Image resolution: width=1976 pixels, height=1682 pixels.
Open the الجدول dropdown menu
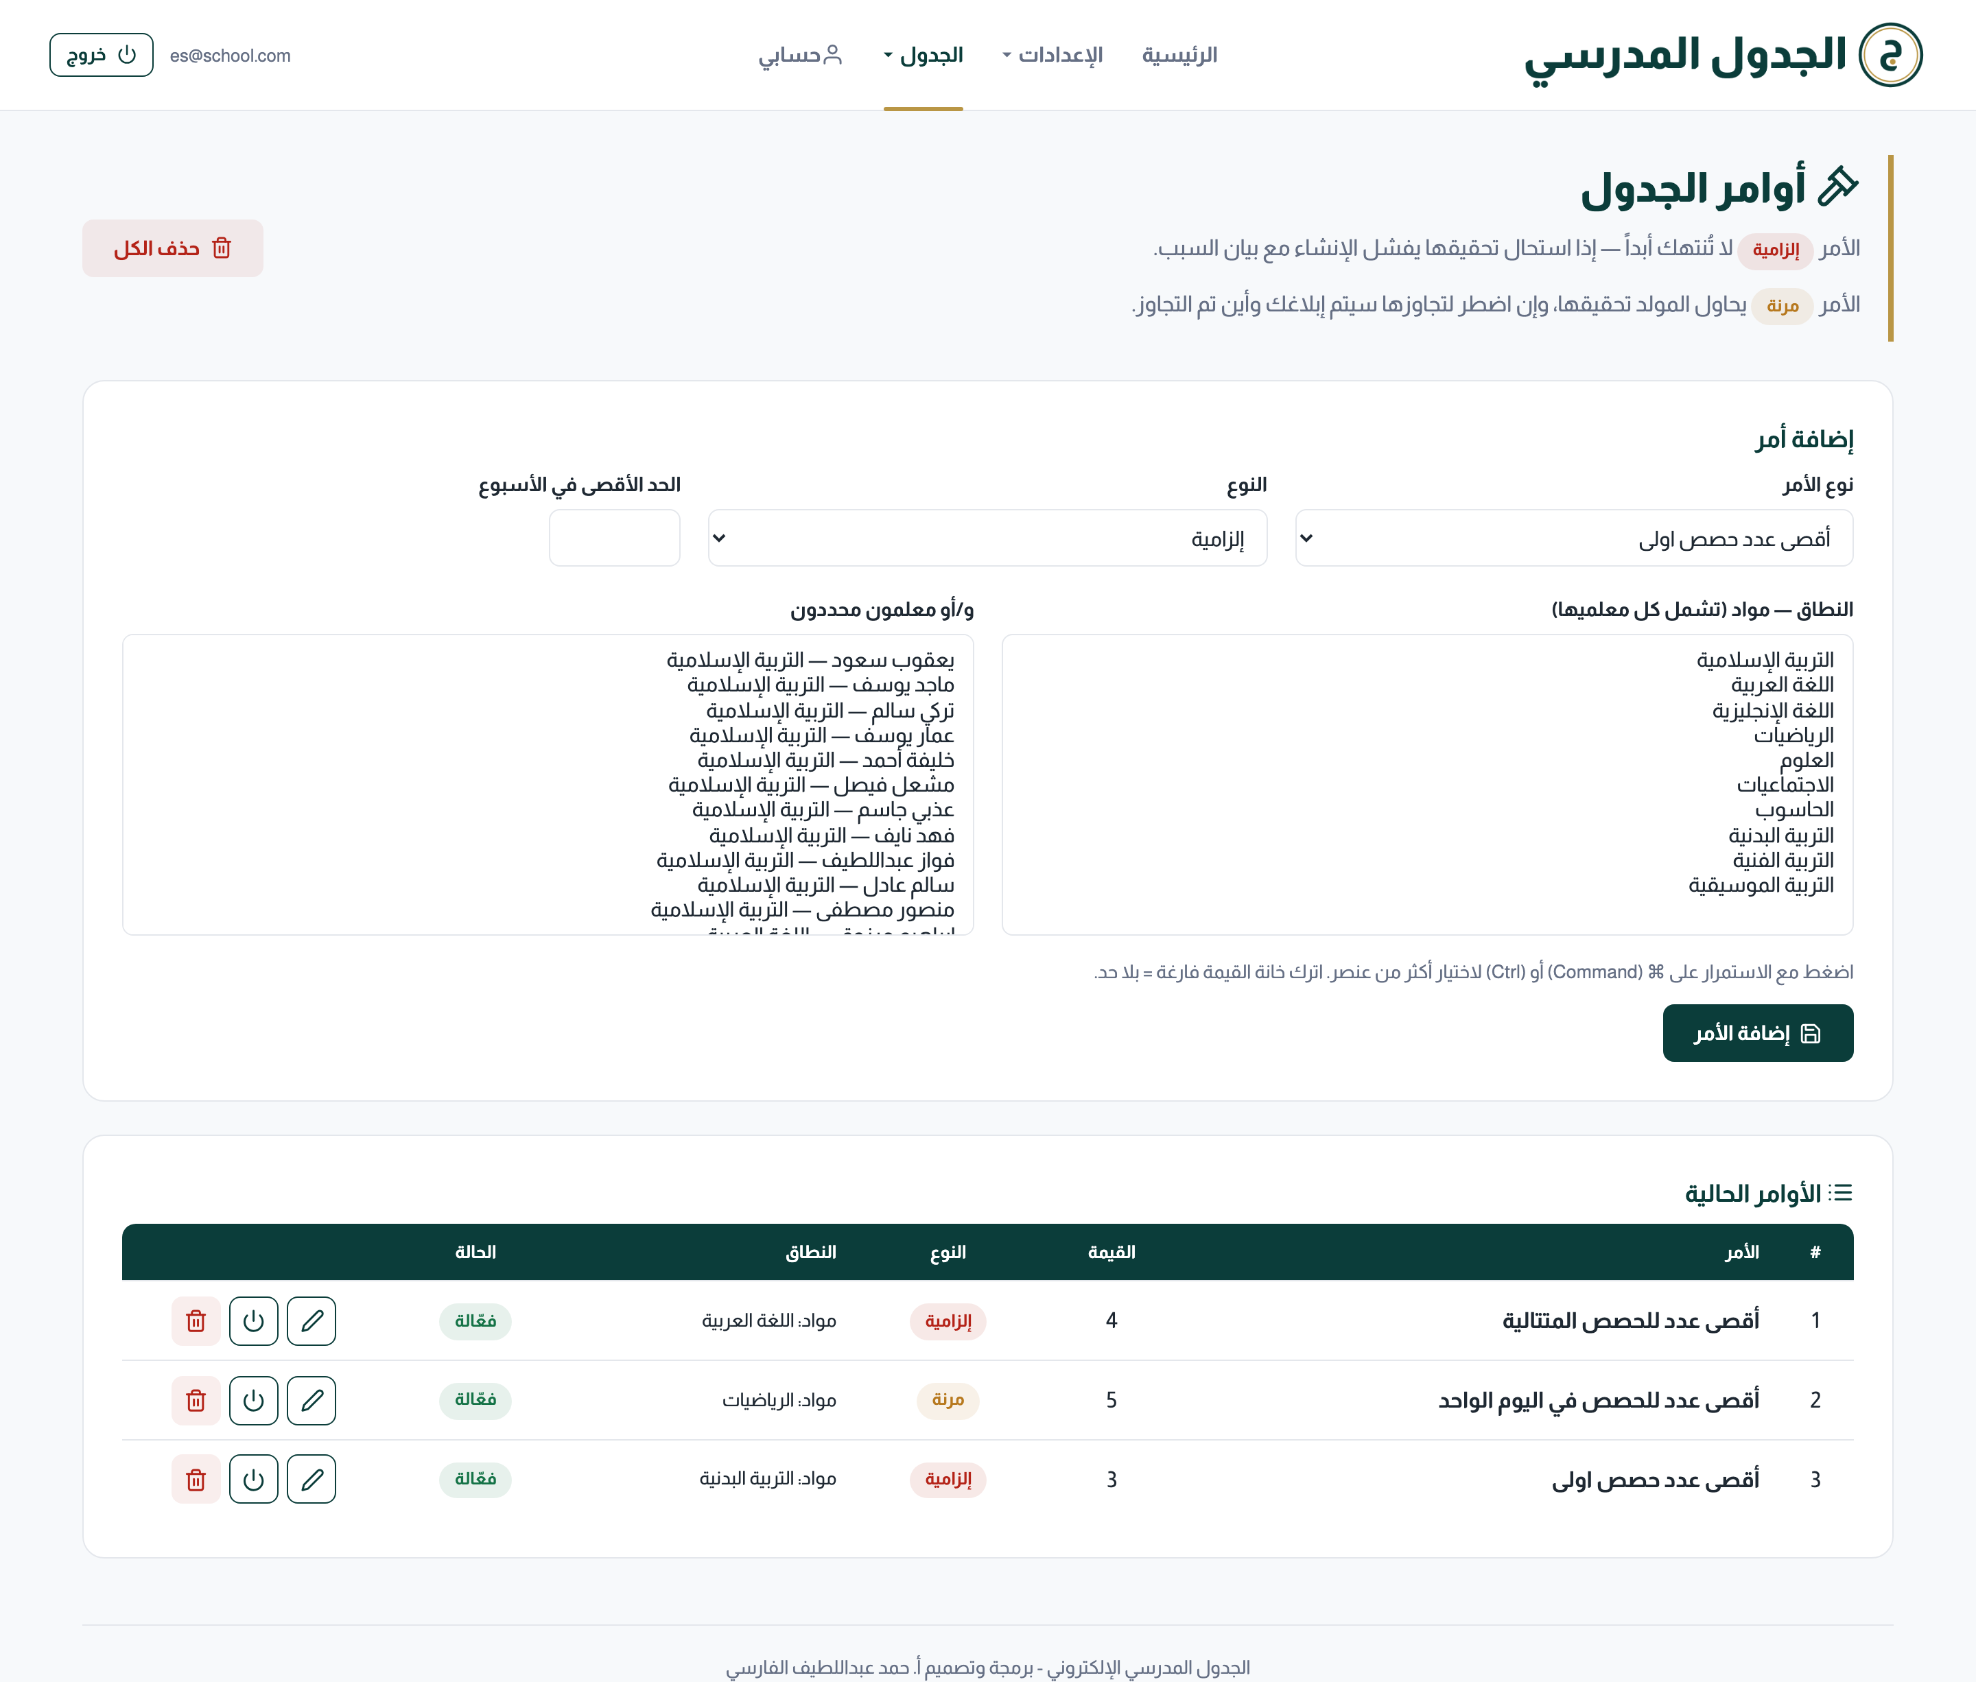[x=923, y=54]
